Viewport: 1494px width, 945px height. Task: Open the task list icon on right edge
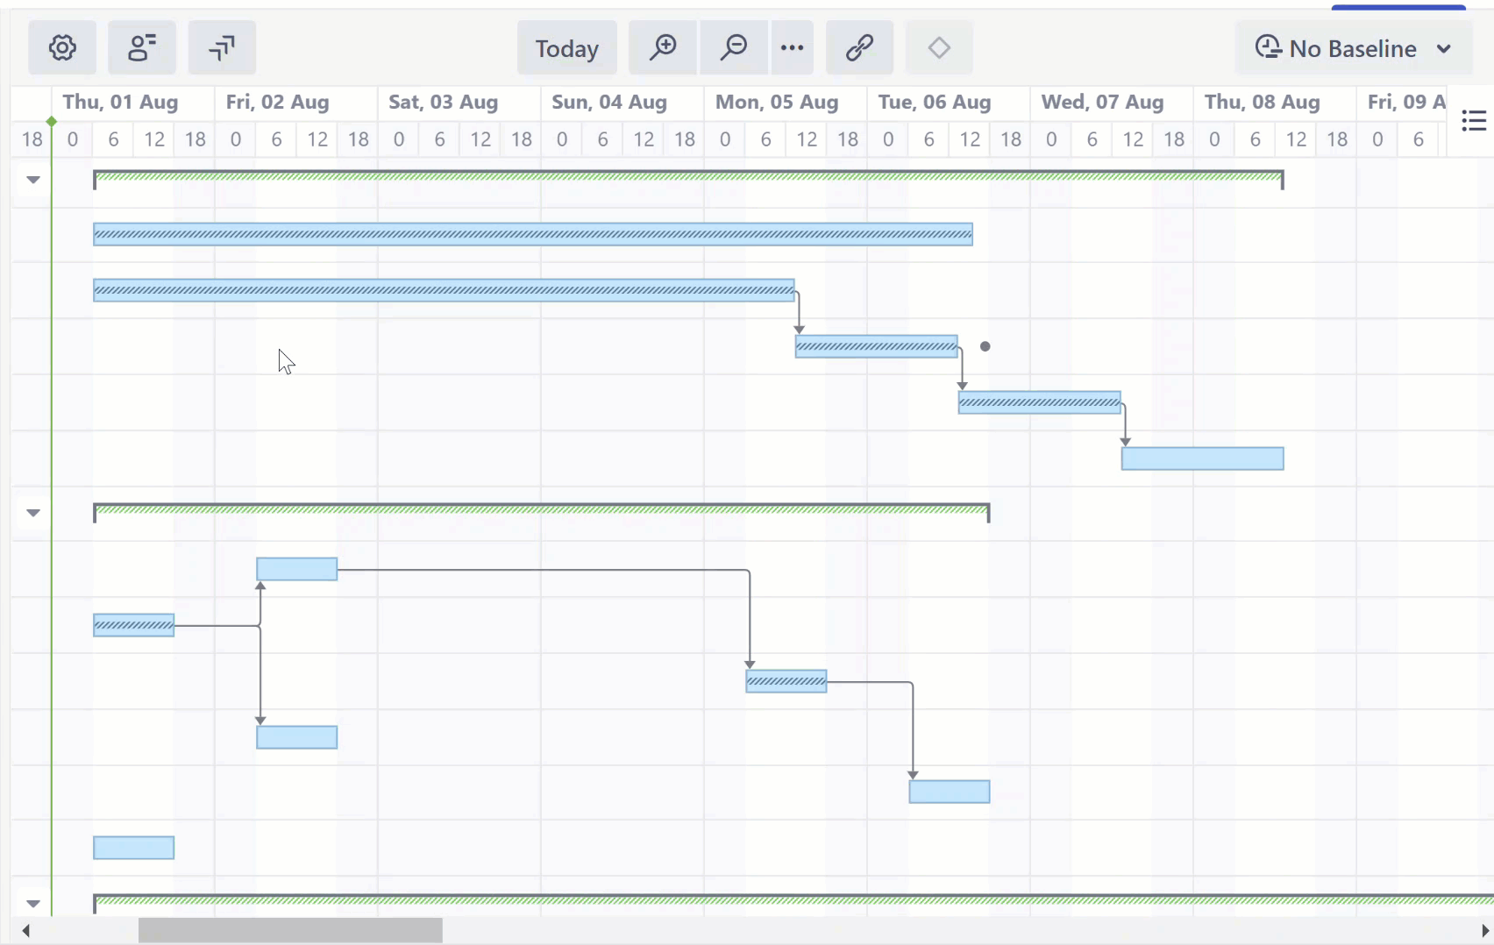click(x=1473, y=121)
